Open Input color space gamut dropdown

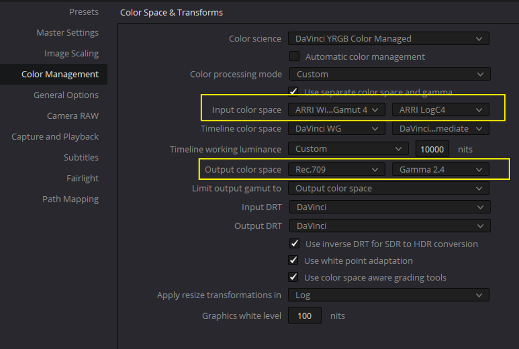click(x=337, y=110)
